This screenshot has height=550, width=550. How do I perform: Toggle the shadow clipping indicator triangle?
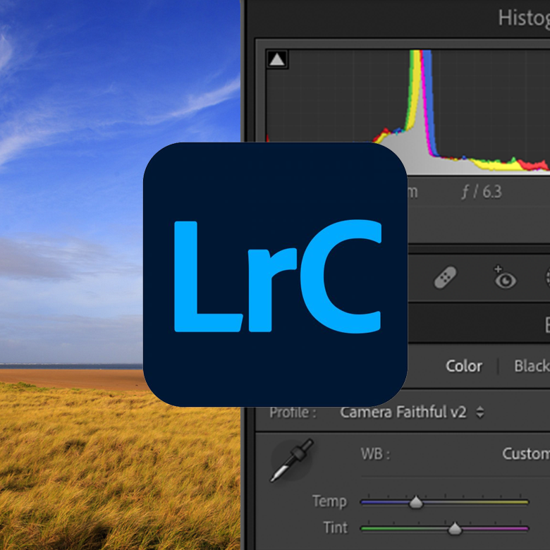tap(277, 60)
